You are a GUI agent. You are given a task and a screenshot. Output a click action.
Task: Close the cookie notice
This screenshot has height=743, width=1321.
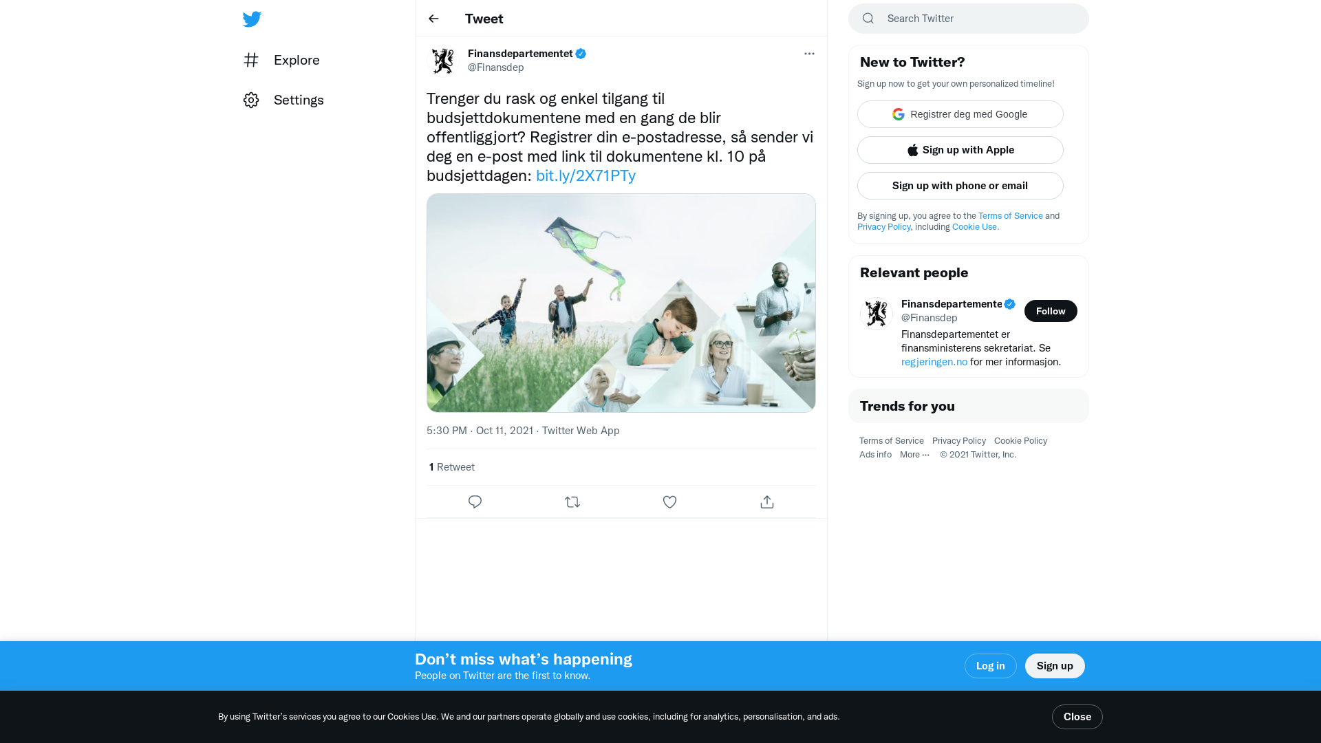(x=1077, y=717)
